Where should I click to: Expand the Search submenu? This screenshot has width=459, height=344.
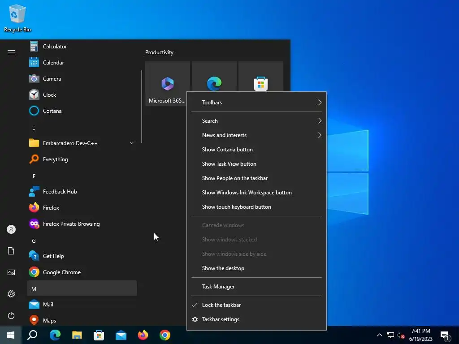[x=256, y=121]
